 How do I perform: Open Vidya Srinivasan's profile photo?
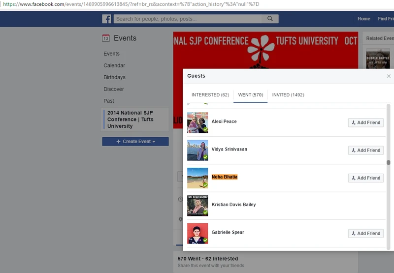coord(197,151)
